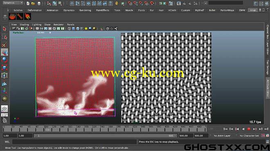Screen dimensions: 270x151
Task: Open the viewport Shading menu
Action: pyautogui.click(x=24, y=24)
